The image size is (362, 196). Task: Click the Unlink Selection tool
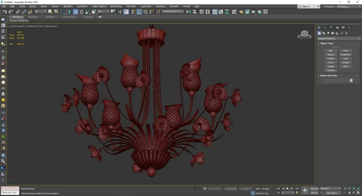click(24, 12)
